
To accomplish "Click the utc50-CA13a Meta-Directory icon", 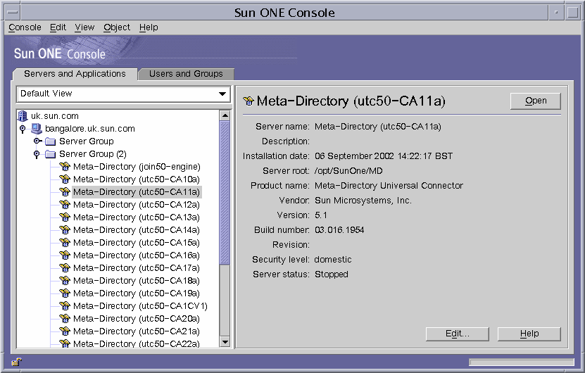I will point(65,217).
